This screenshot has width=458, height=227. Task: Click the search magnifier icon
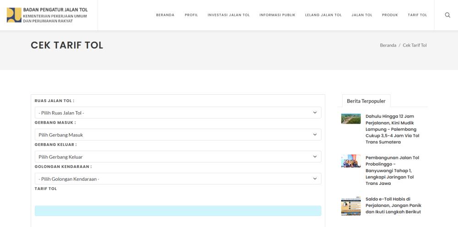pyautogui.click(x=447, y=15)
